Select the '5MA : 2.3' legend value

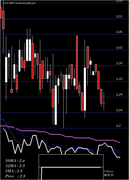14,171
